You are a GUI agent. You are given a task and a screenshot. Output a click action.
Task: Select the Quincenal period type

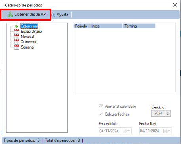coord(29,42)
